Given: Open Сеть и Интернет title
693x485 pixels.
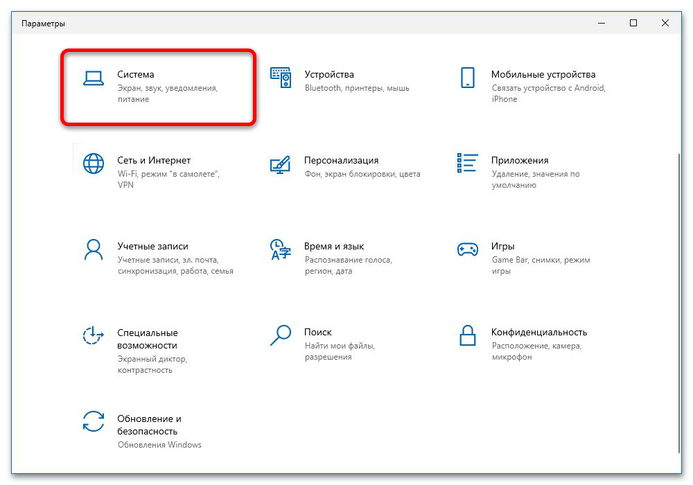Looking at the screenshot, I should 154,160.
